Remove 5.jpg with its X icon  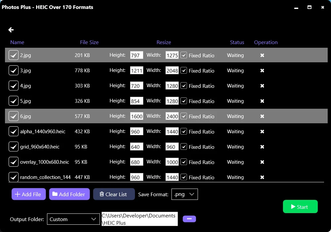[x=262, y=101]
